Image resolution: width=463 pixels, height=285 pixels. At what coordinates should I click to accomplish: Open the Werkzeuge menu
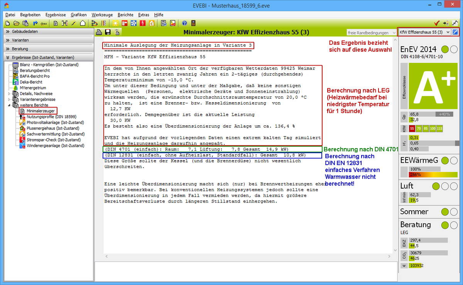click(x=102, y=15)
